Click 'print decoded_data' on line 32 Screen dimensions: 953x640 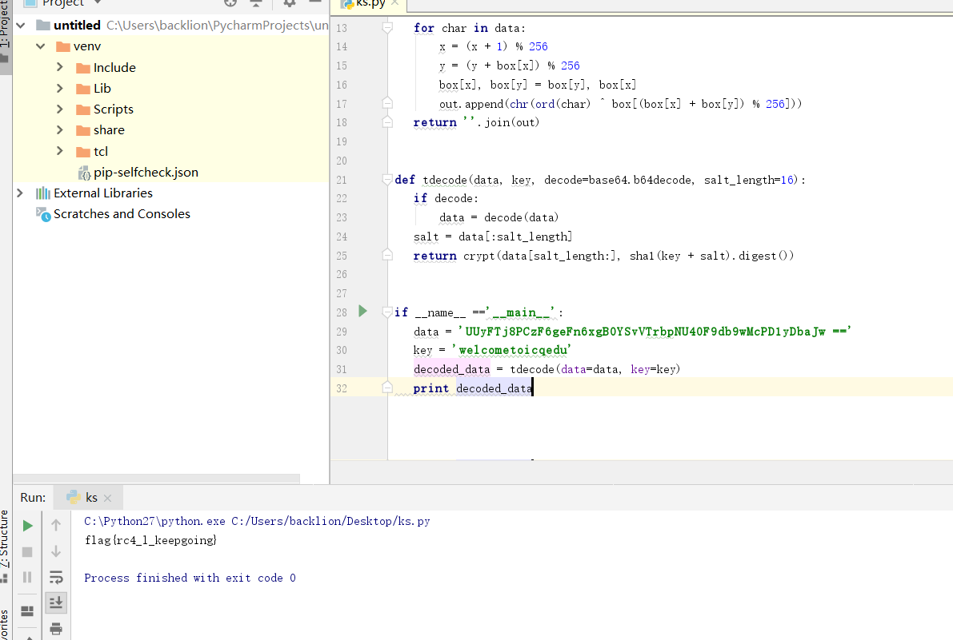click(472, 388)
